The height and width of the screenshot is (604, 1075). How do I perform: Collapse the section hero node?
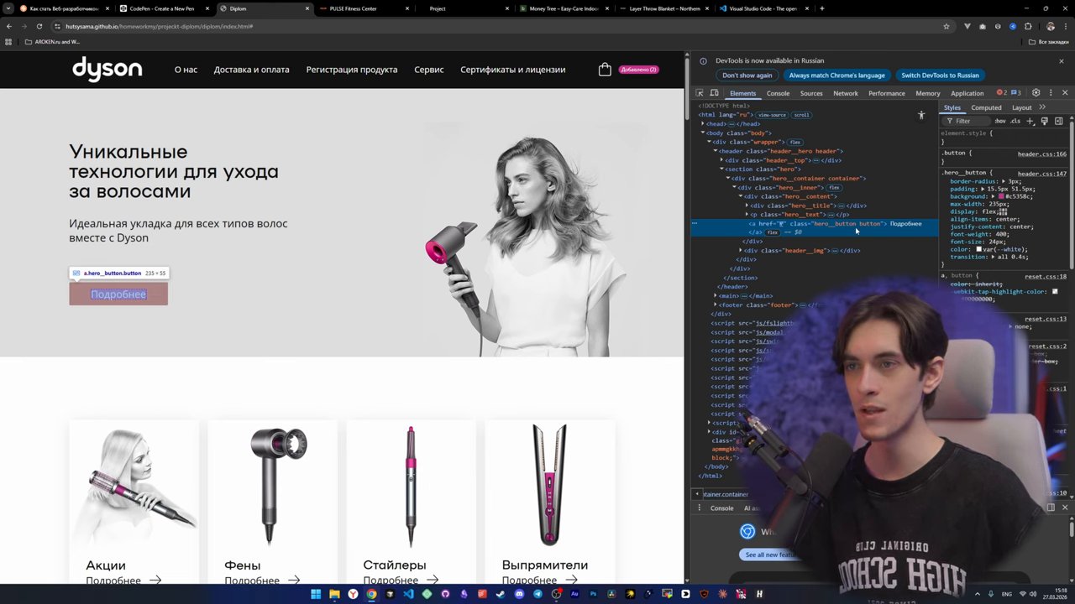point(721,169)
